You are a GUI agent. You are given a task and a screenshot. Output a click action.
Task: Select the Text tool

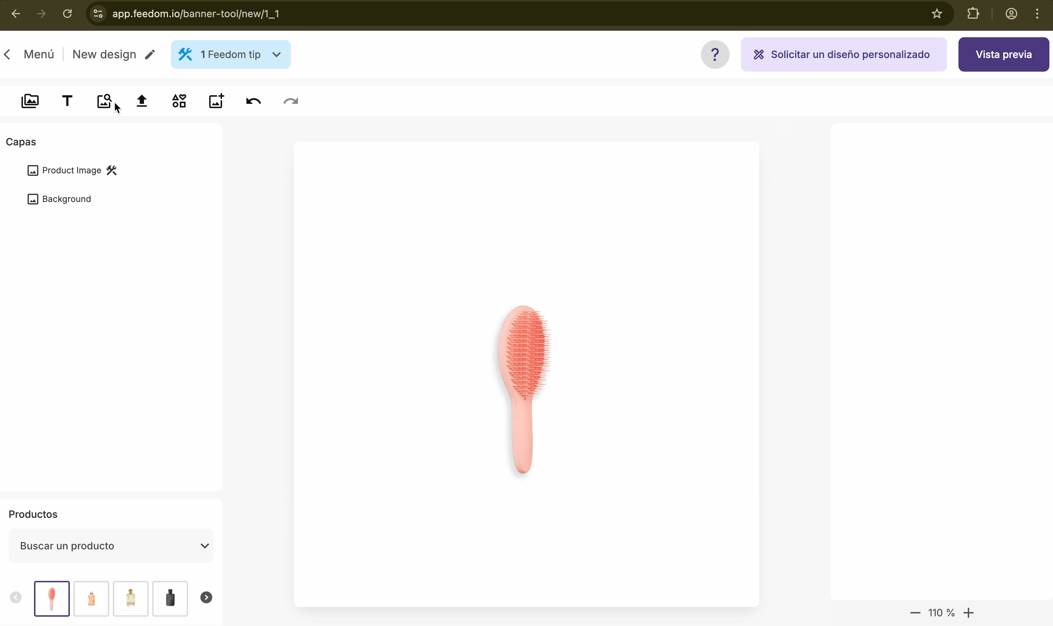pos(67,101)
